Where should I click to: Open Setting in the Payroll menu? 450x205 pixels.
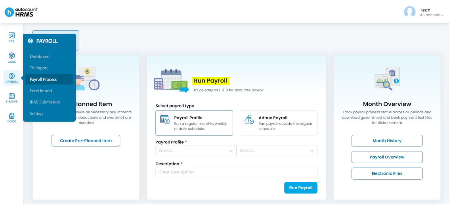coord(49,114)
